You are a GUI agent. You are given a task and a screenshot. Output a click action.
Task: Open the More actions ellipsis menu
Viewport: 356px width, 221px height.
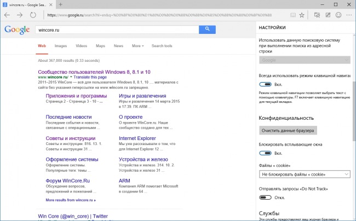349,15
